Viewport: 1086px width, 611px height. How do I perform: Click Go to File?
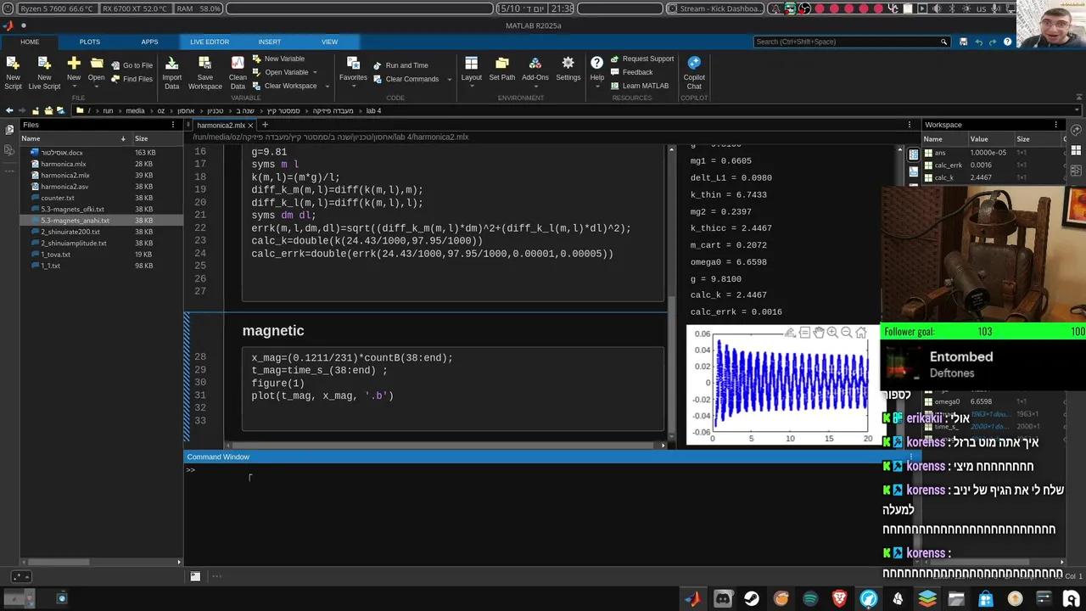132,65
